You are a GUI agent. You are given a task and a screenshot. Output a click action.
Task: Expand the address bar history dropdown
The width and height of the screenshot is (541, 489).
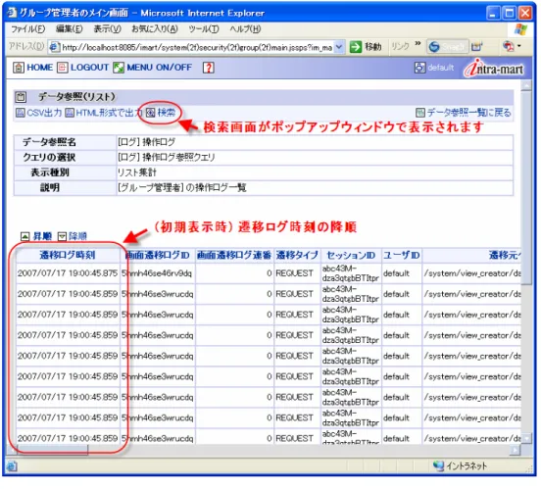point(339,47)
